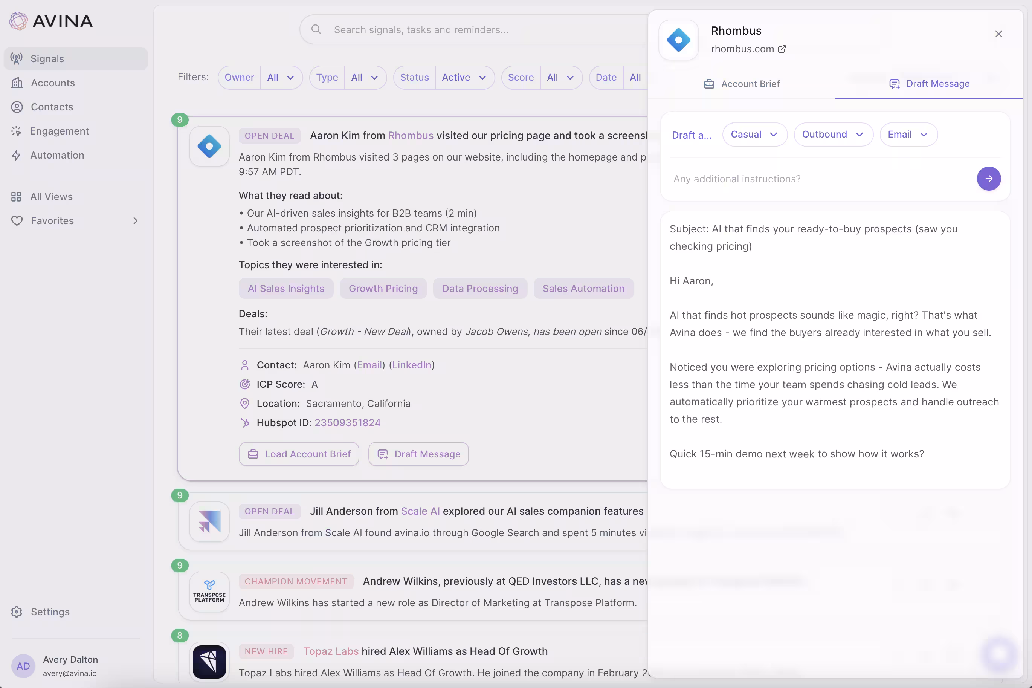Viewport: 1032px width, 688px height.
Task: Click the NEW HIRE tag
Action: point(266,651)
